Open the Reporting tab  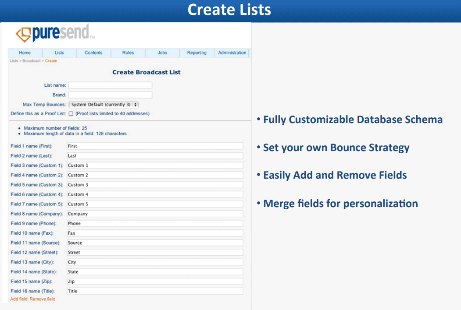coord(197,53)
